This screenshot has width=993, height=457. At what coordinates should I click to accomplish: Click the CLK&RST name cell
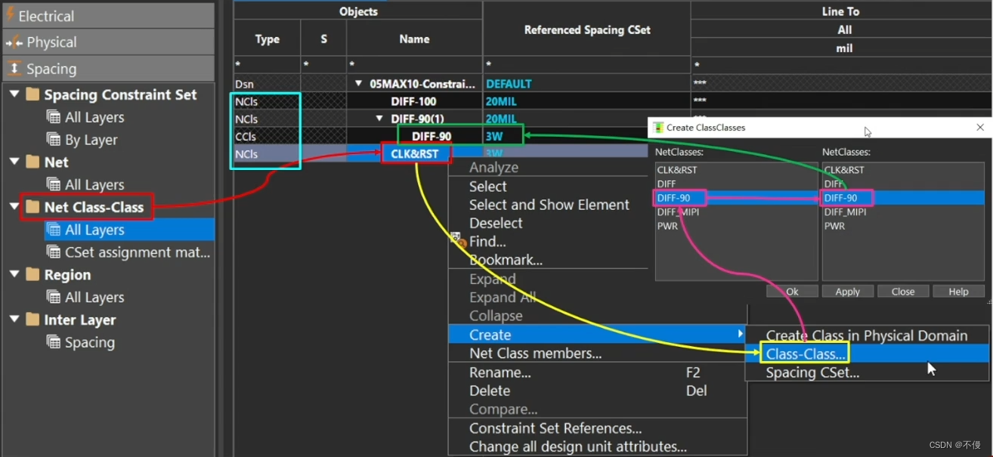[x=414, y=154]
